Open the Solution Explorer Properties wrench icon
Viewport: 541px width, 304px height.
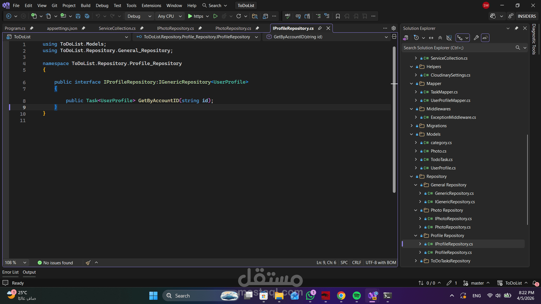click(476, 38)
